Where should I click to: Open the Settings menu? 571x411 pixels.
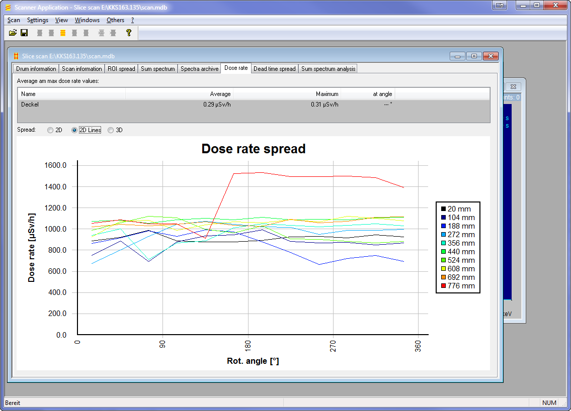tap(38, 20)
